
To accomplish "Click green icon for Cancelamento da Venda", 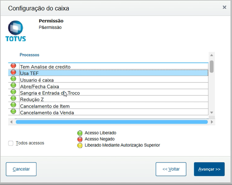I will point(13,112).
